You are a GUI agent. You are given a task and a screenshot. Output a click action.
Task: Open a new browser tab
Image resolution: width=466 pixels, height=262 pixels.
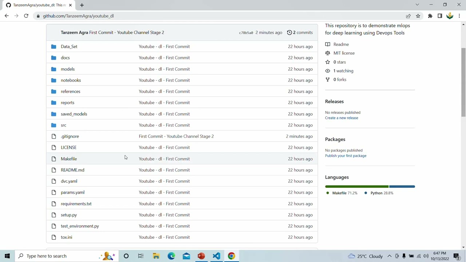[x=82, y=5]
